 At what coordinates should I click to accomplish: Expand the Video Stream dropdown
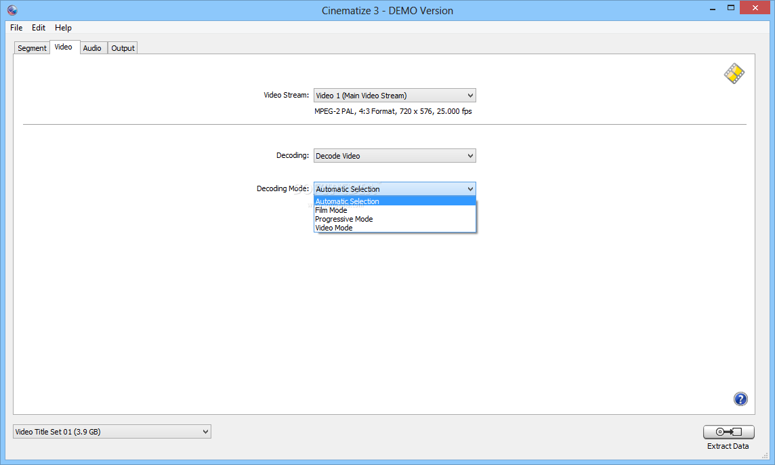394,96
